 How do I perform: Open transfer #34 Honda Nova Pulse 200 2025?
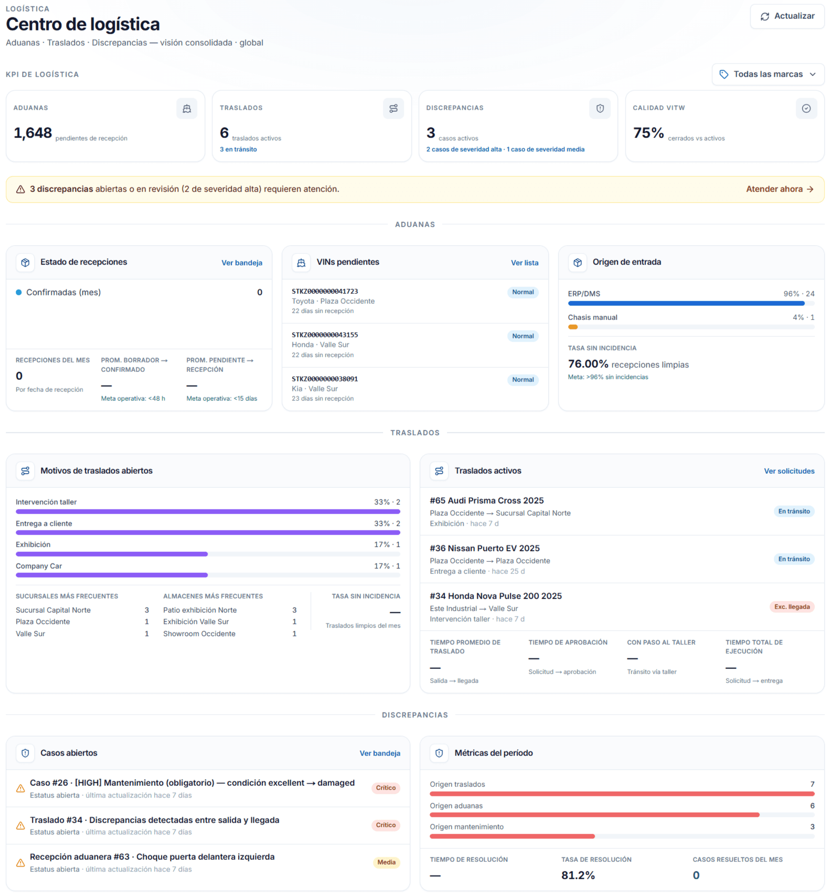(622, 607)
